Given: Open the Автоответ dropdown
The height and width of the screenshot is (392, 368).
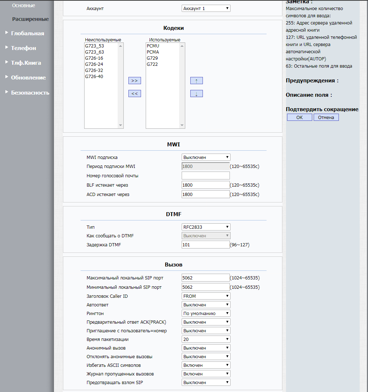Looking at the screenshot, I should coord(206,305).
